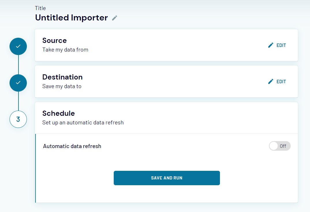Click the Take my data from subtitle
The width and height of the screenshot is (310, 212).
pyautogui.click(x=65, y=50)
